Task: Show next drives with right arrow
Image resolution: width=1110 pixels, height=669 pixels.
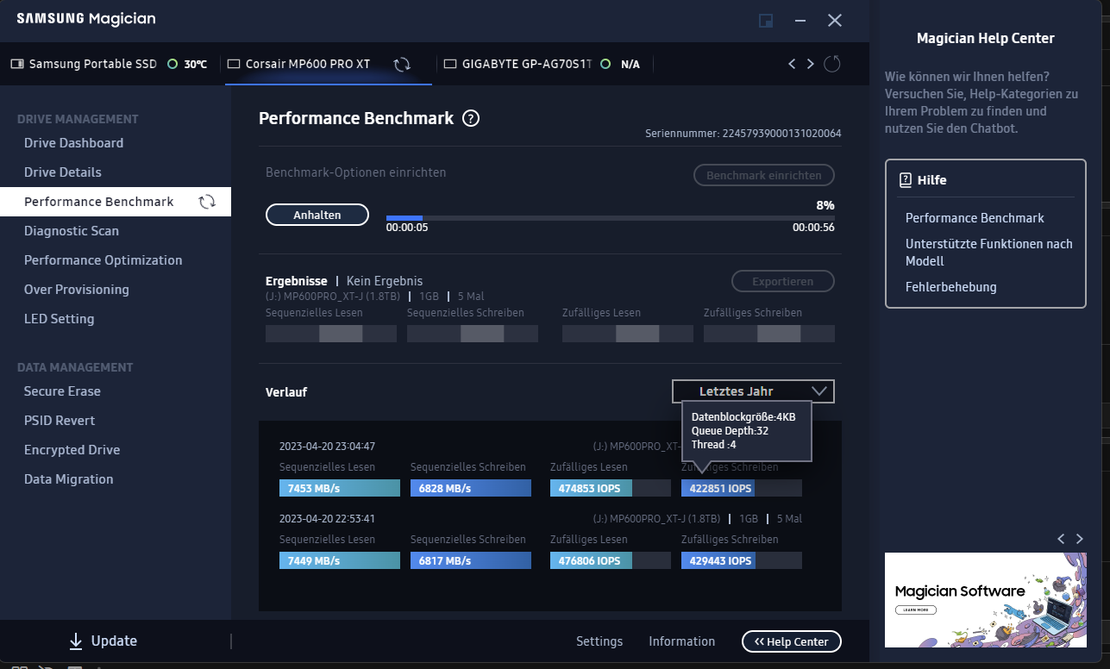Action: (x=810, y=64)
